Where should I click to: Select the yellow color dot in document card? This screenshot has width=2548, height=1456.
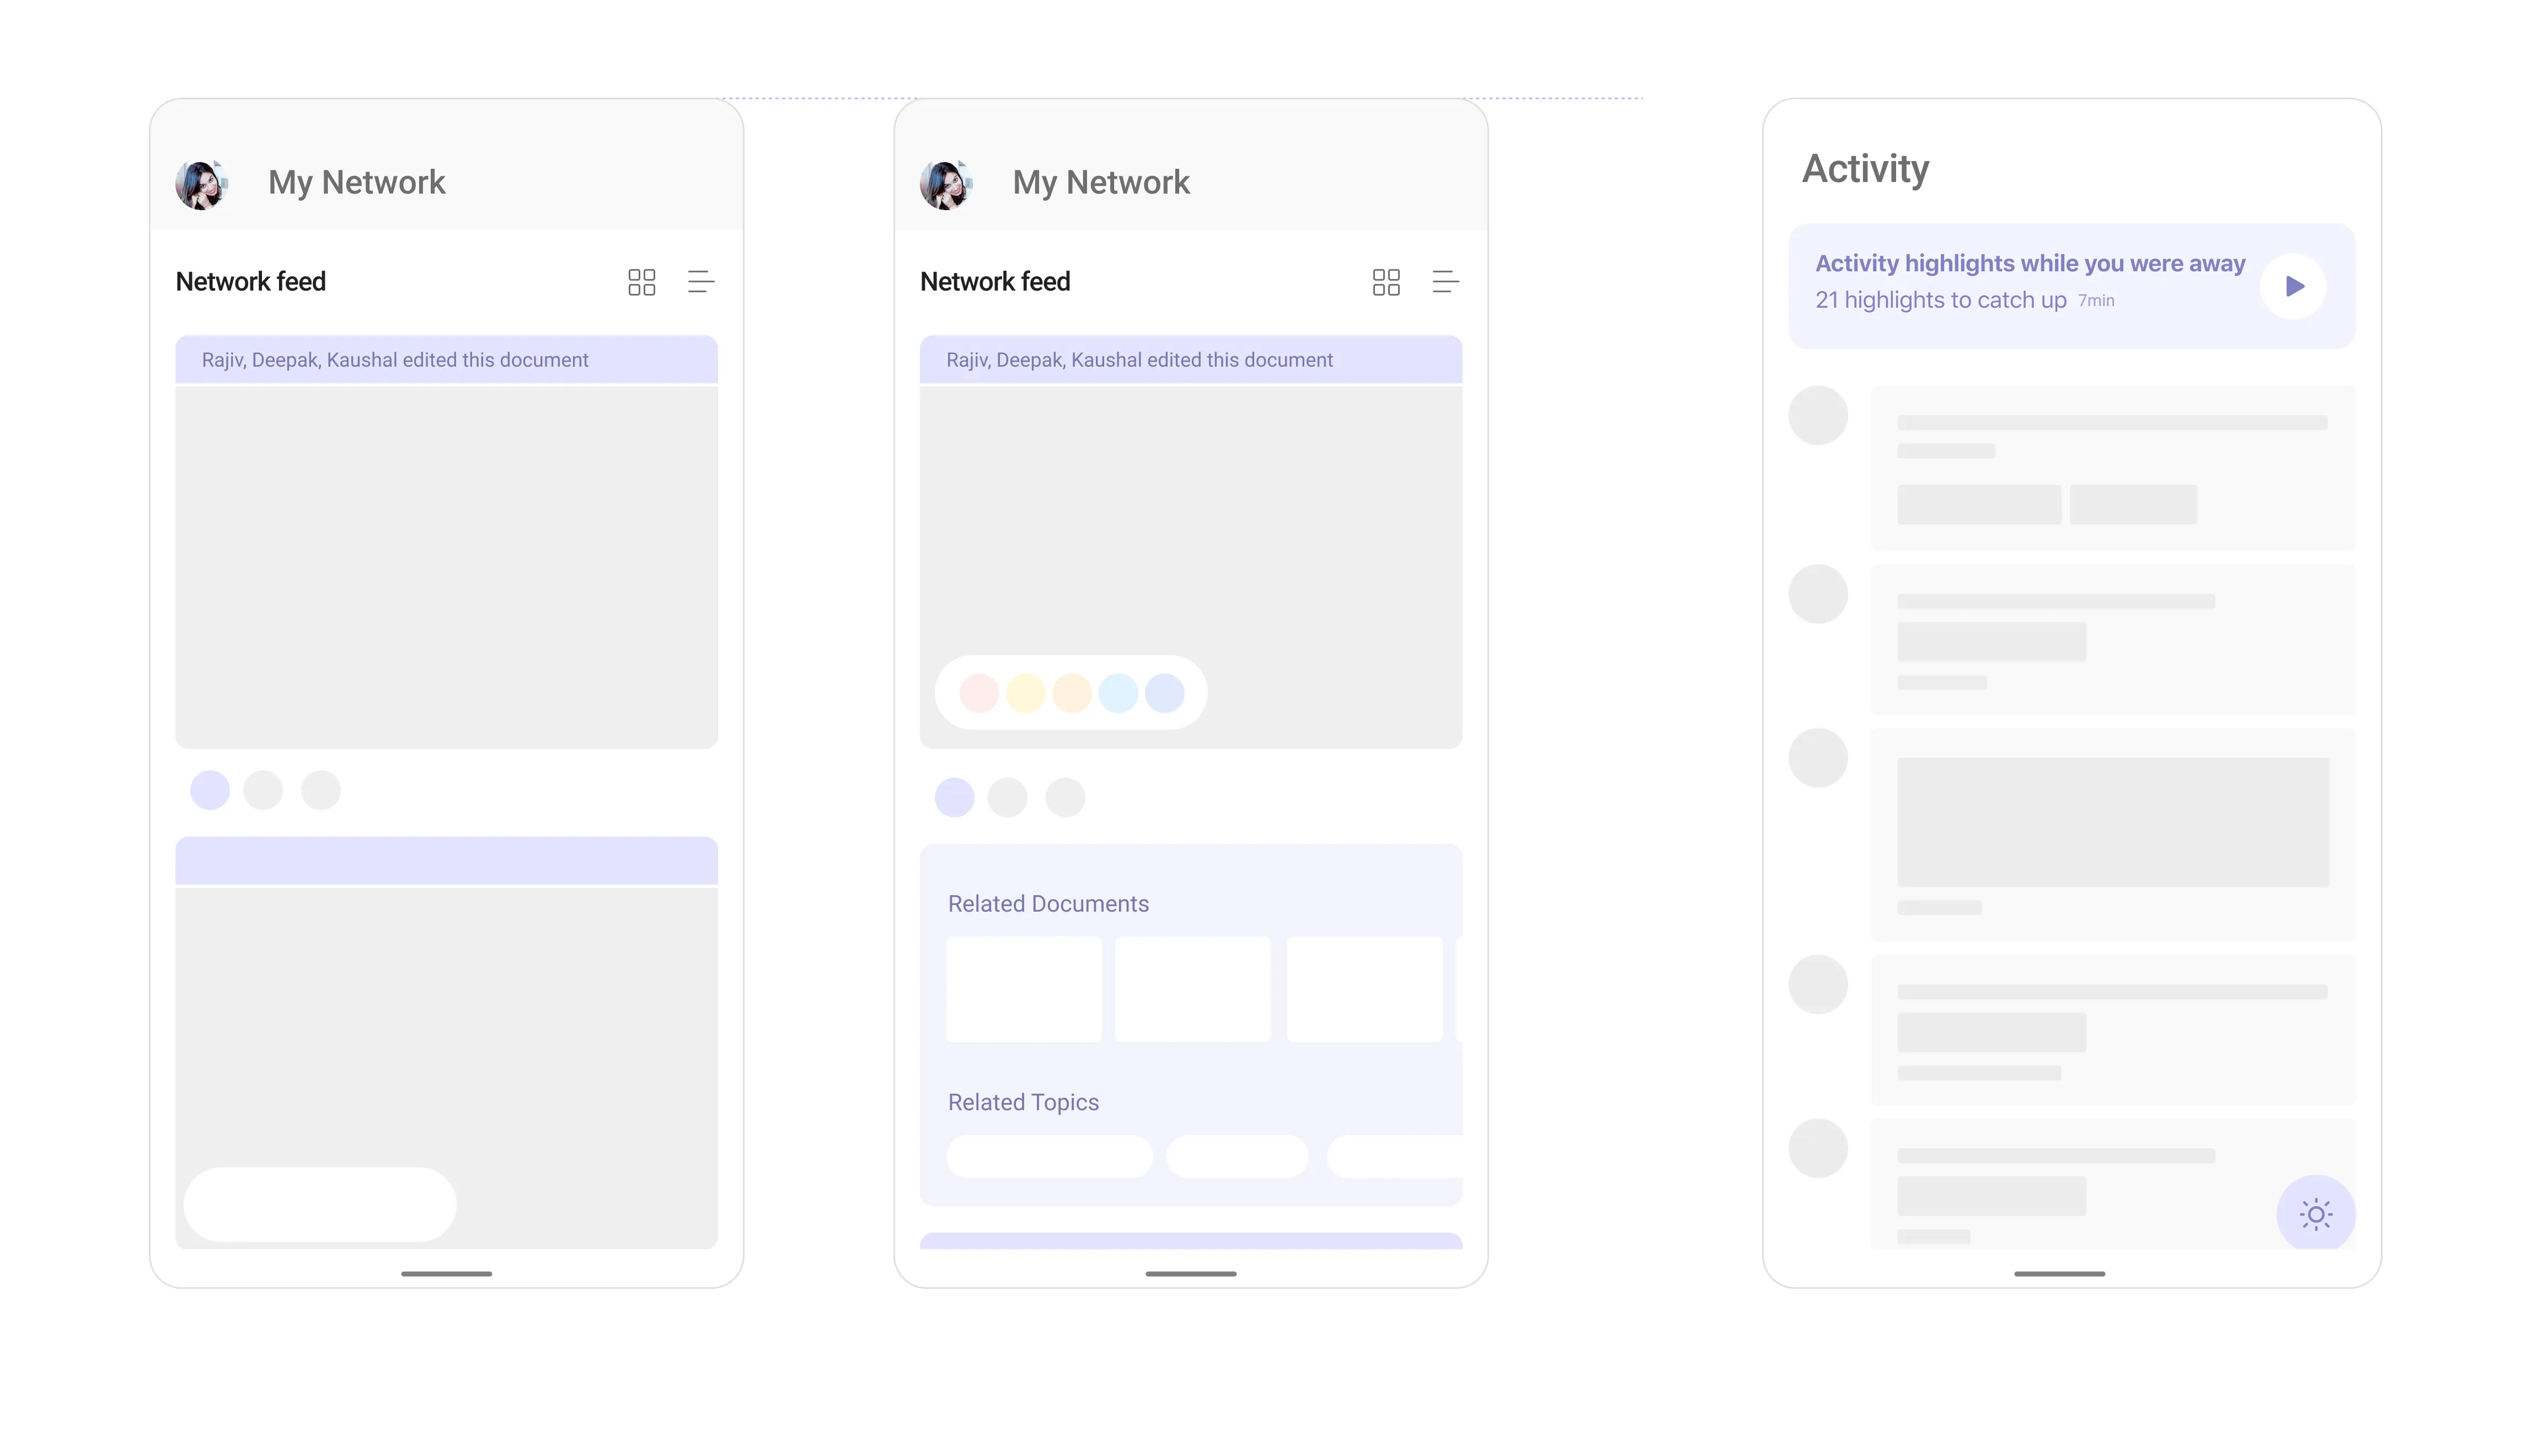[1026, 693]
